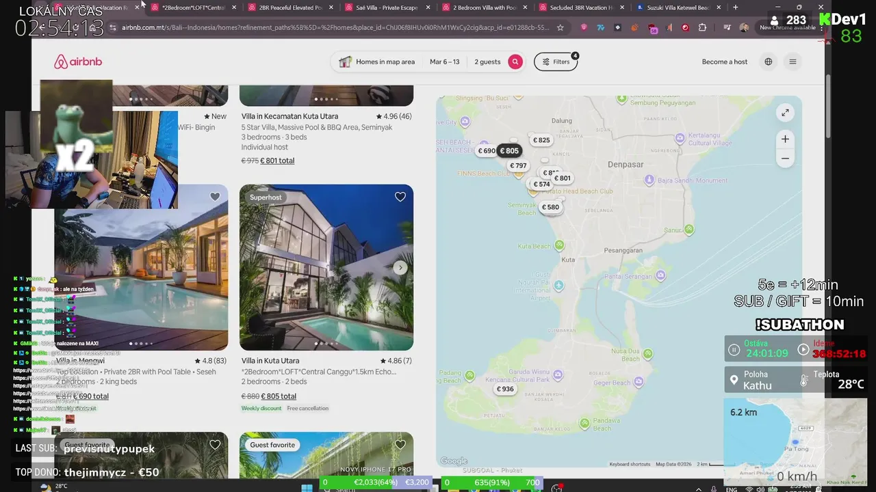Open map Keyboard shortcuts link
Viewport: 876px width, 492px height.
tap(630, 464)
